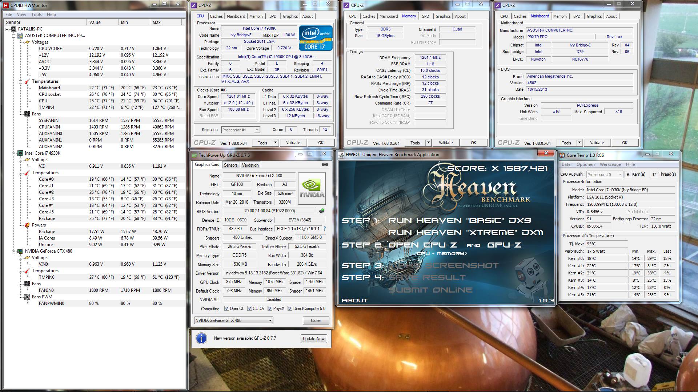Click Validate in CPU-Z CPU window
Screen dimensions: 698x392
[293, 143]
